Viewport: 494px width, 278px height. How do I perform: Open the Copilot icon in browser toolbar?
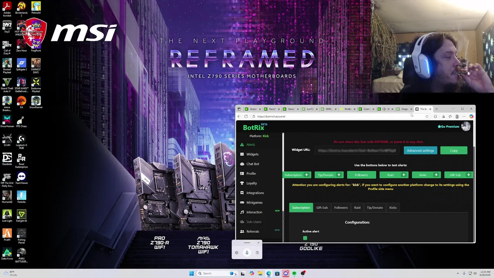coord(471,116)
